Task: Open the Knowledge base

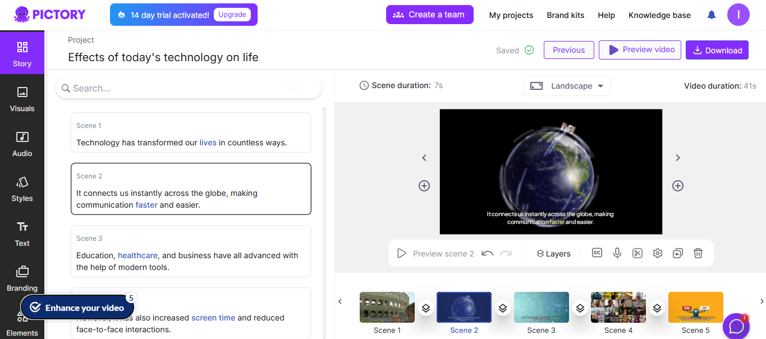Action: 659,15
